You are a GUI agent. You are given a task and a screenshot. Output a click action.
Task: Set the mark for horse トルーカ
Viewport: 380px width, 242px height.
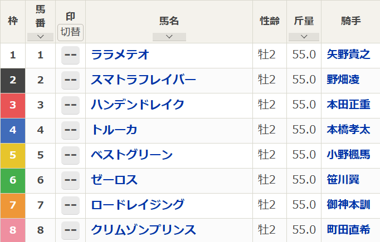(x=70, y=130)
